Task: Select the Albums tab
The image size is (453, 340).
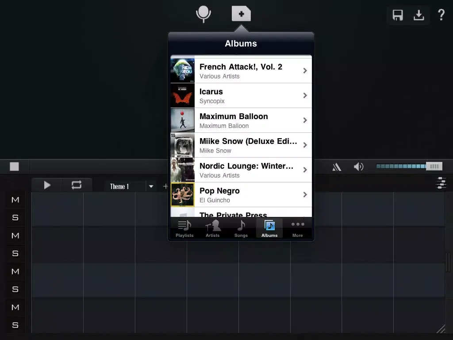Action: pyautogui.click(x=269, y=228)
